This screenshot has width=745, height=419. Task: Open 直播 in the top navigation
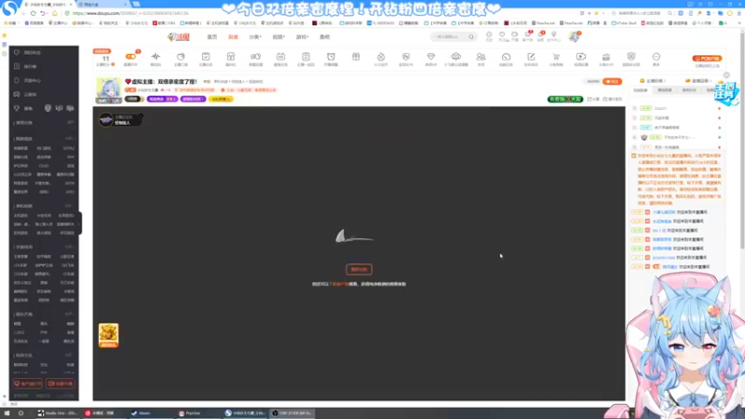pos(233,36)
